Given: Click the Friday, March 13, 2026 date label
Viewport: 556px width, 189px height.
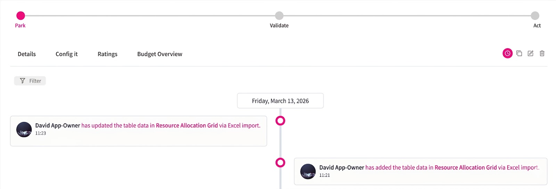Looking at the screenshot, I should [x=280, y=101].
